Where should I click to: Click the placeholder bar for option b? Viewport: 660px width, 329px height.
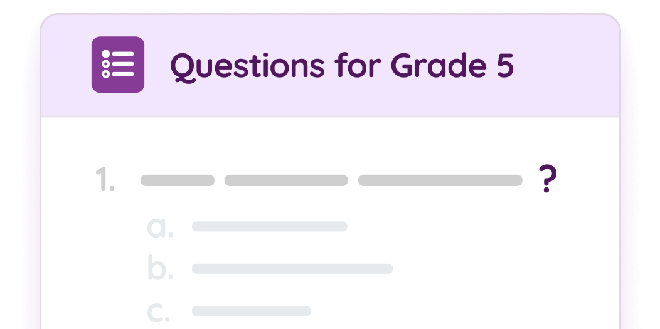point(292,269)
